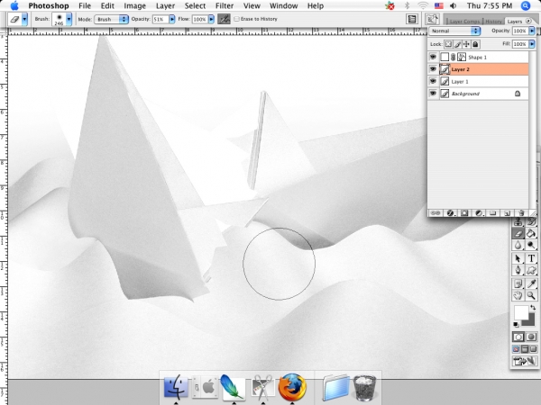This screenshot has width=541, height=405.
Task: Create new fill or adjustment layer
Action: [479, 213]
